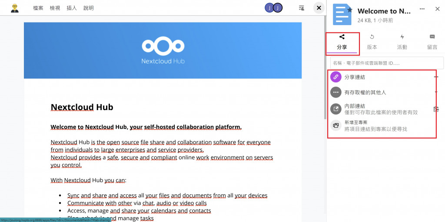The height and width of the screenshot is (222, 445).
Task: Expand 有存取權的其他人 with the chevron
Action: 436,92
